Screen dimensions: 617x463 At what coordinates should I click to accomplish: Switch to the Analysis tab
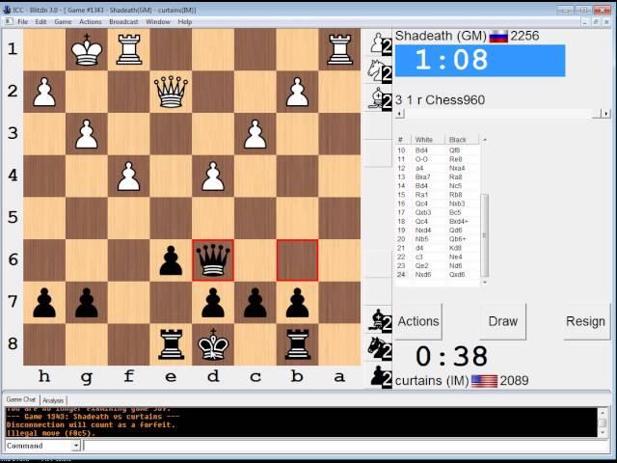pos(53,400)
